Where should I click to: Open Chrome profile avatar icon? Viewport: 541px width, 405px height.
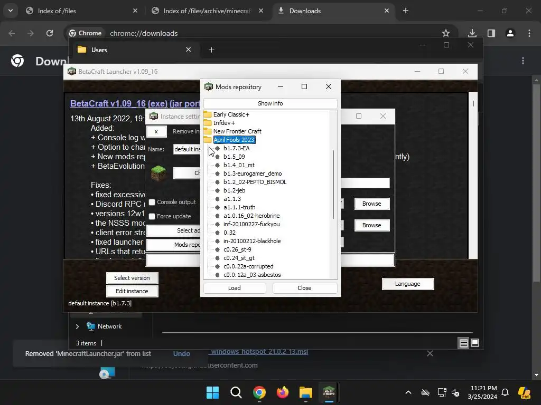(x=510, y=33)
